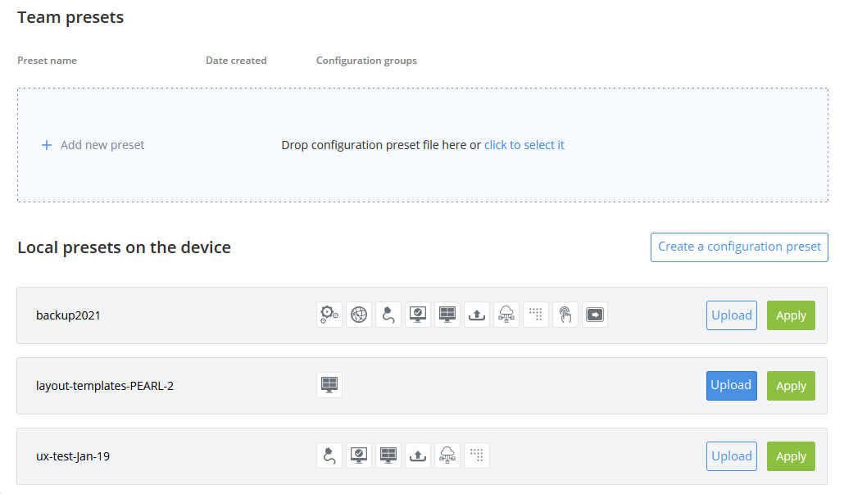Click the layout monitor icon in ux-test-Jan-19 row
844x494 pixels.
(x=388, y=455)
